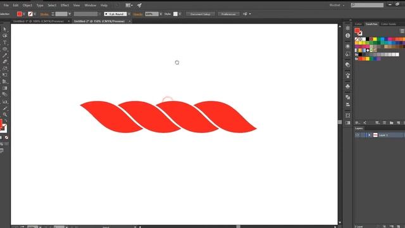
Task: Open the Symbol Sprayer panel icon in dock
Action: pos(347,75)
